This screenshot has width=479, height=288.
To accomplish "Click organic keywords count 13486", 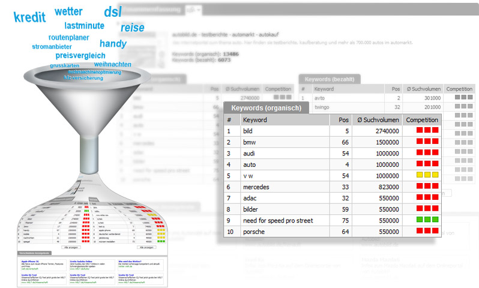I will tap(230, 54).
